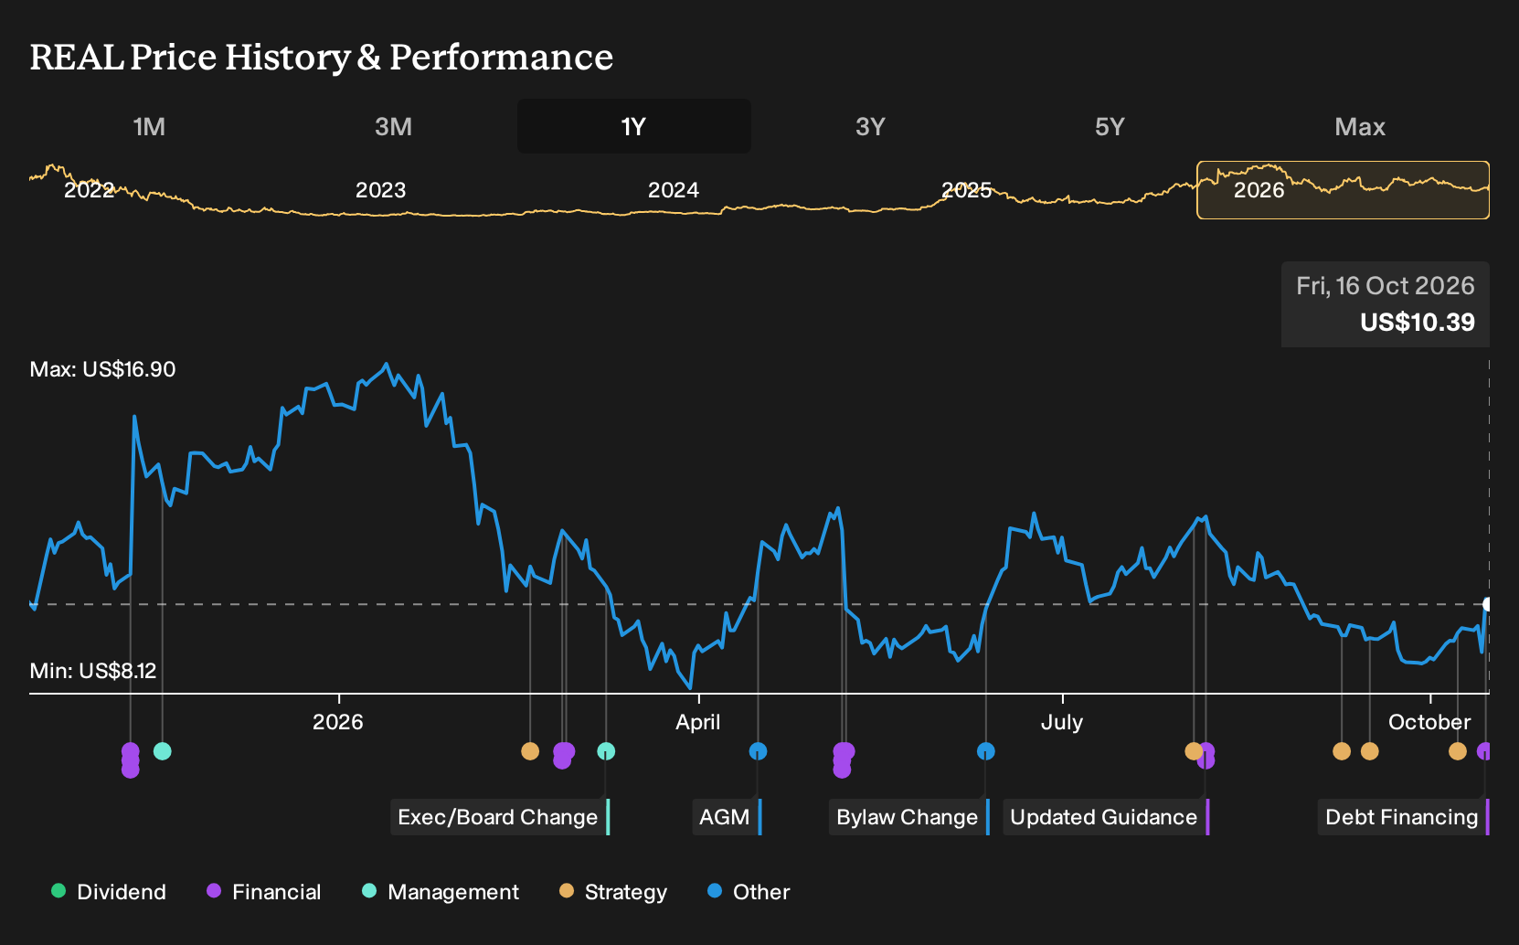Click the Max: US$16.90 label
1519x945 pixels.
pyautogui.click(x=102, y=369)
